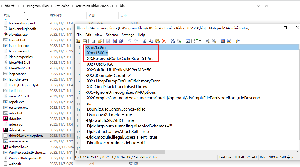Click the Select Scheme toolbar icon
The width and height of the screenshot is (300, 167).
click(223, 41)
